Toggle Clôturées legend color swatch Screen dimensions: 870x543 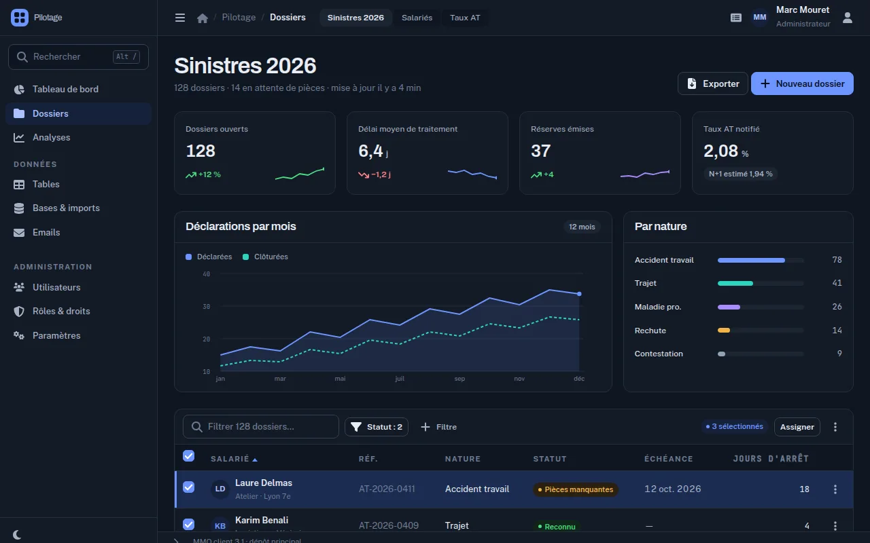pyautogui.click(x=246, y=257)
